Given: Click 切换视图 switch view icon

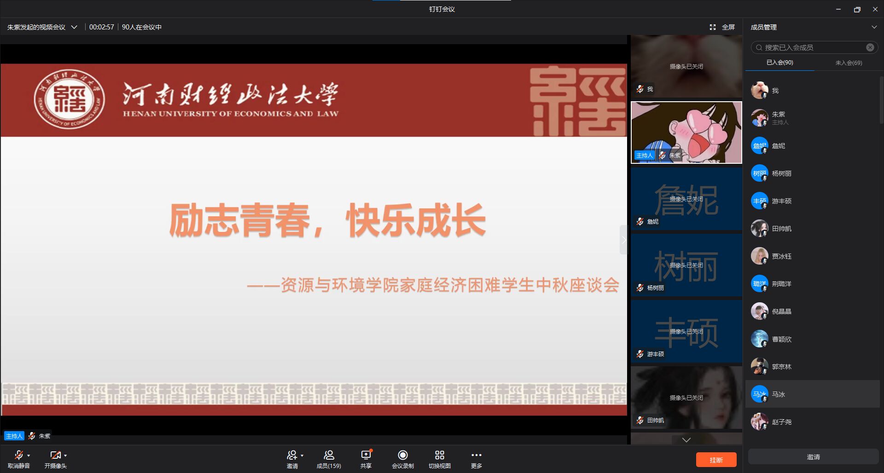Looking at the screenshot, I should (440, 455).
